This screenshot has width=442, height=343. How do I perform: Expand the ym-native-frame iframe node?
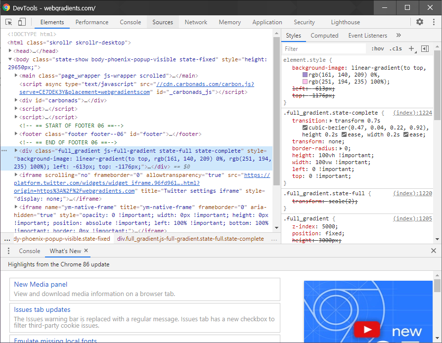16,207
